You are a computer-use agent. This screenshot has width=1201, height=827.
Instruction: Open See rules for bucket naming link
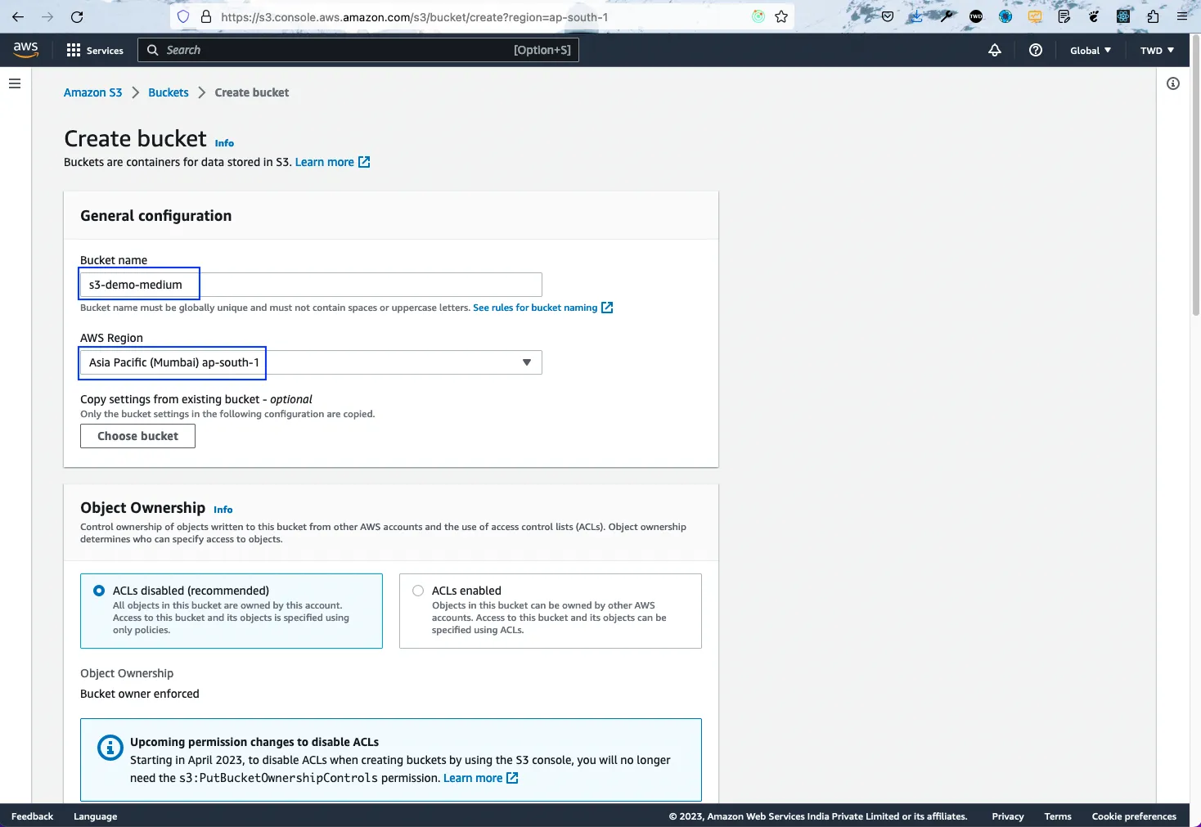pos(535,308)
